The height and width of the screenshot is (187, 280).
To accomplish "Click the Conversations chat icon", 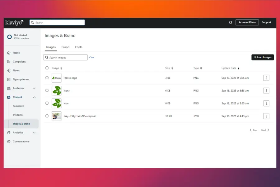I will click(x=9, y=141).
